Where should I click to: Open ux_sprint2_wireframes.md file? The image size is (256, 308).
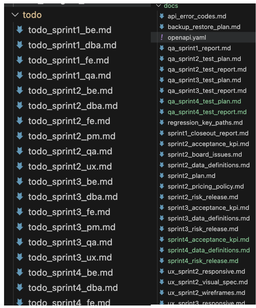[206, 293]
